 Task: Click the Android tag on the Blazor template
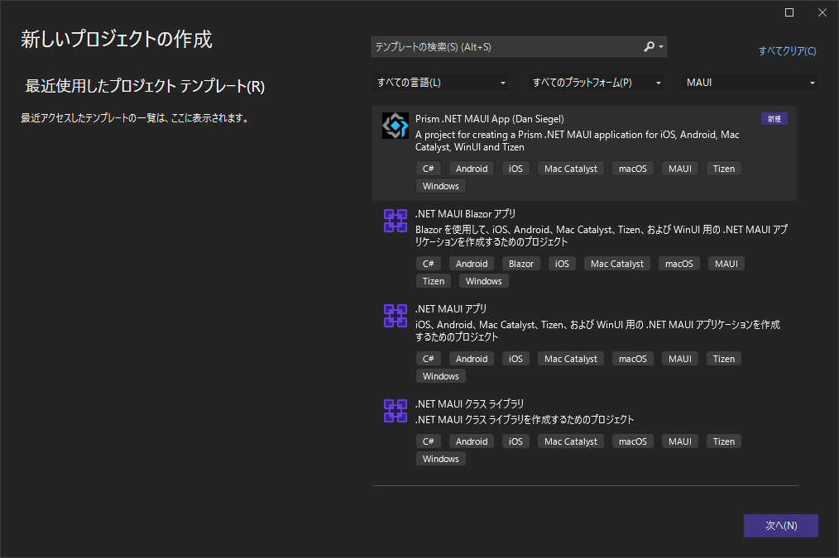[x=472, y=264]
